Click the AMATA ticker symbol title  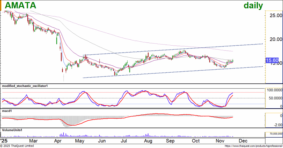point(21,5)
